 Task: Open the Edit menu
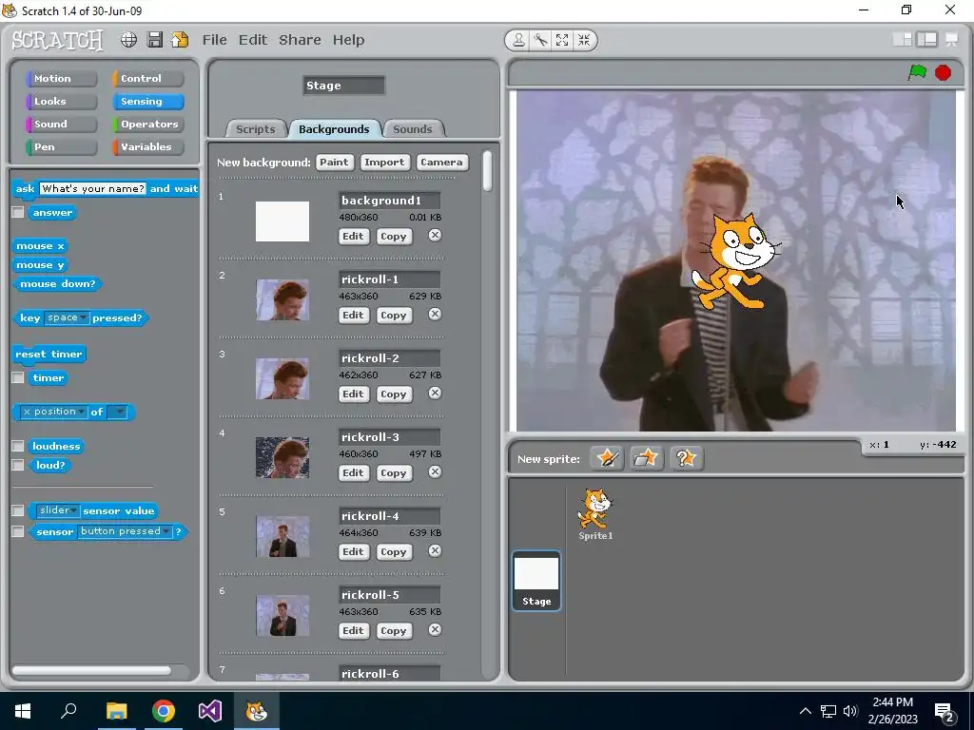pos(253,40)
